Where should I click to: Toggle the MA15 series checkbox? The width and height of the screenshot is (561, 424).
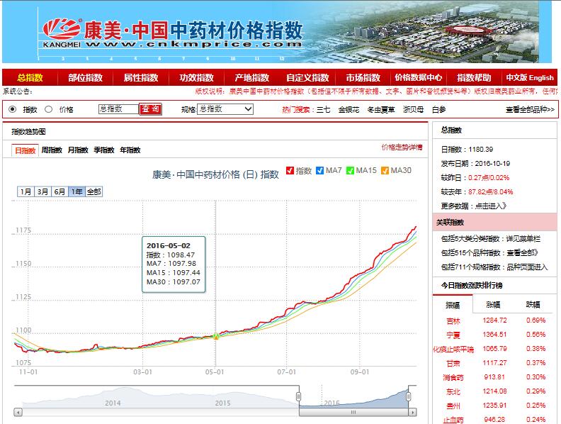(x=350, y=170)
